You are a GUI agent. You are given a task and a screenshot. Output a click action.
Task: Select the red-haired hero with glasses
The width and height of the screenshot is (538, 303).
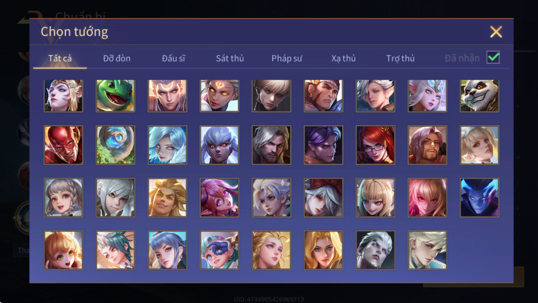click(375, 145)
